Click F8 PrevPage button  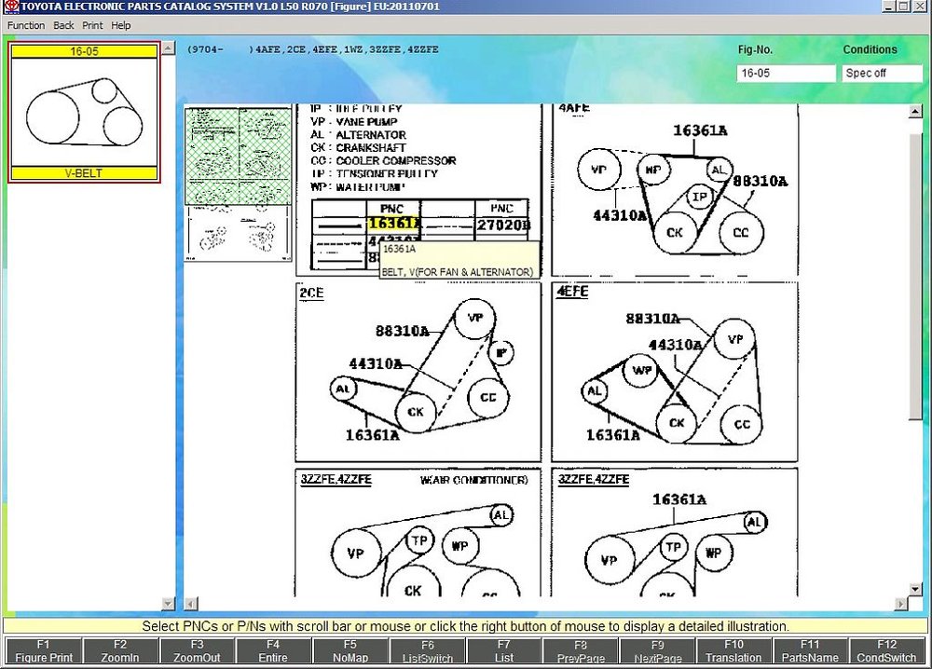pyautogui.click(x=580, y=651)
